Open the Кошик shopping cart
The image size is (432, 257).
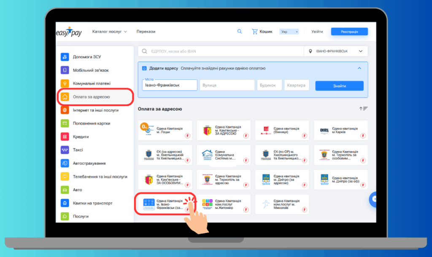262,32
